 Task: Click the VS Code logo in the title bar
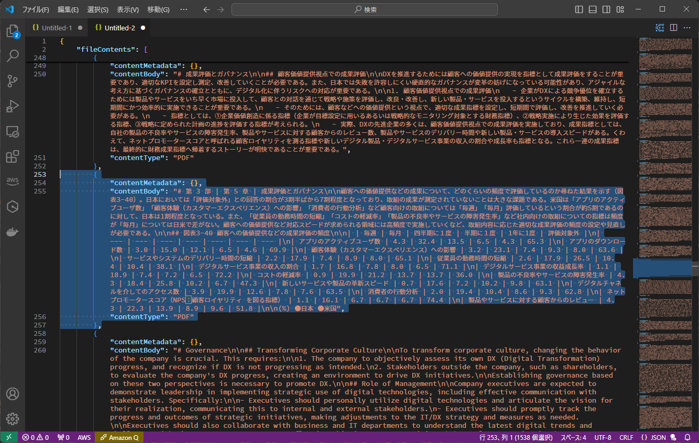point(9,9)
